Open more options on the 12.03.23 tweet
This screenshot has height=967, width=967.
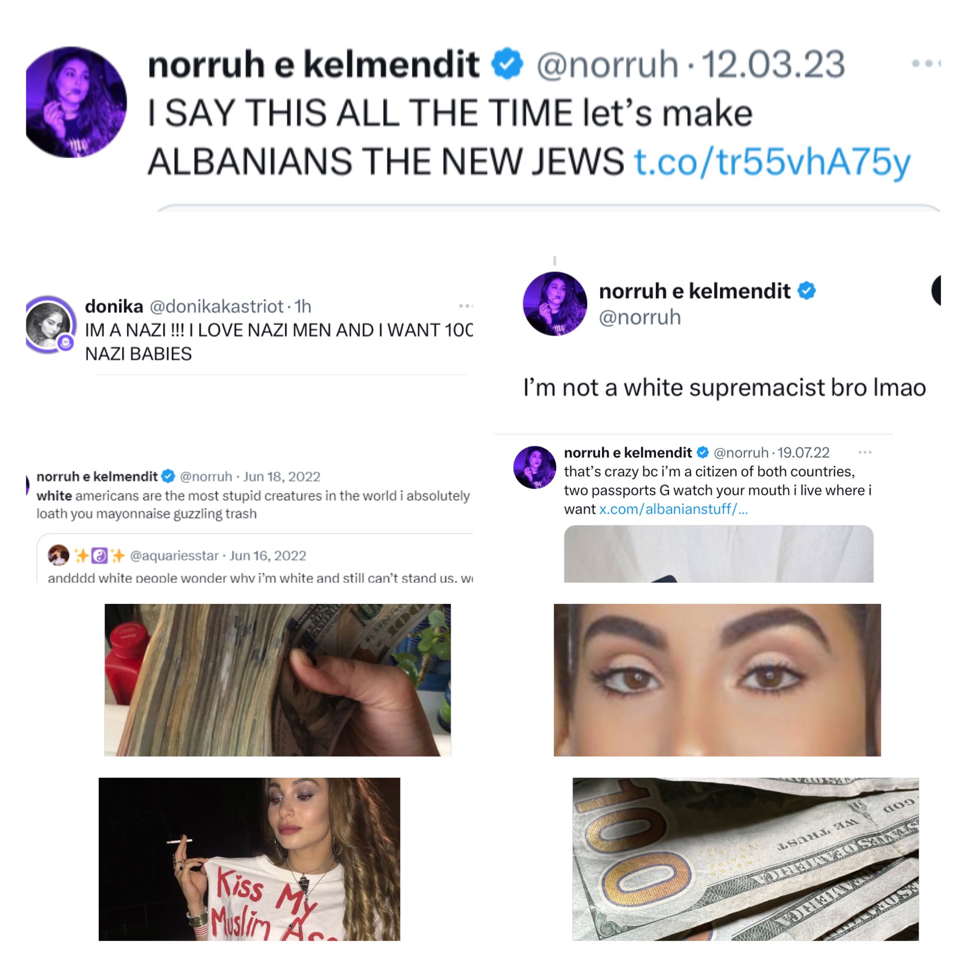[926, 64]
